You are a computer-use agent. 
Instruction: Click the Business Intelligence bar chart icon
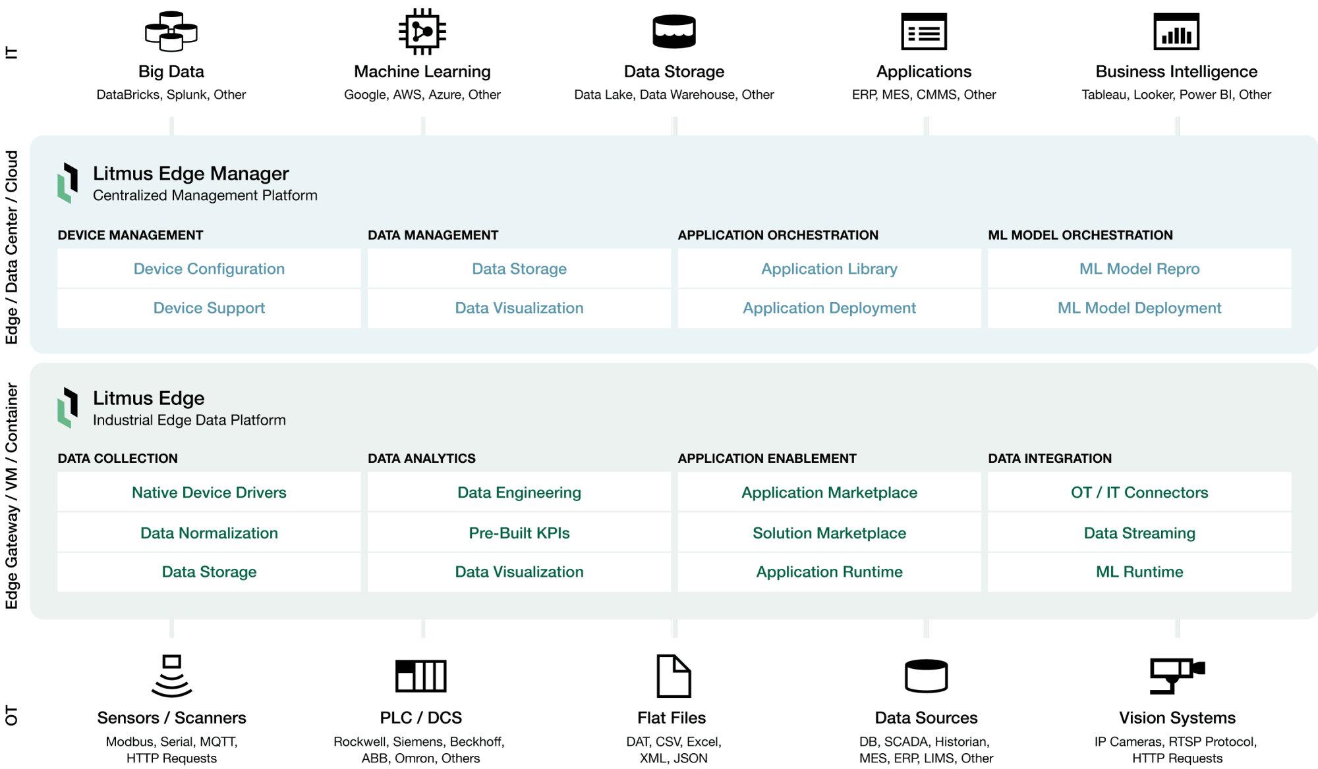point(1176,31)
